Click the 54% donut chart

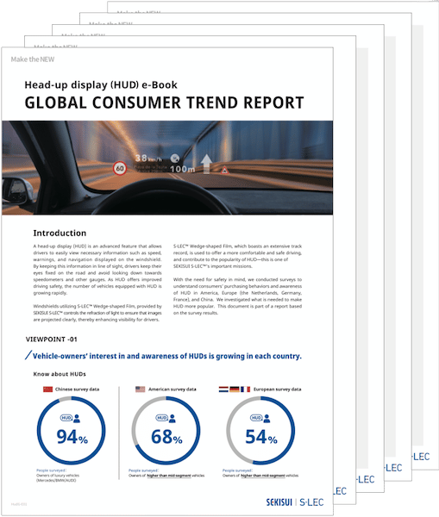(x=260, y=431)
